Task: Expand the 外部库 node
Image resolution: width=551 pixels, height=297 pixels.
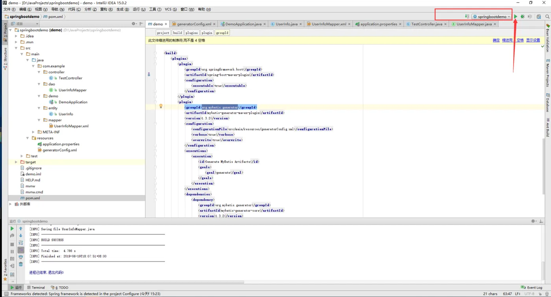Action: click(11, 204)
